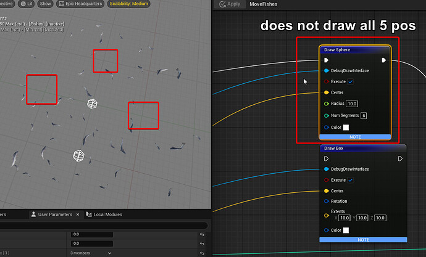426x257 pixels.
Task: Open Draw Box white color swatch
Action: [x=346, y=230]
